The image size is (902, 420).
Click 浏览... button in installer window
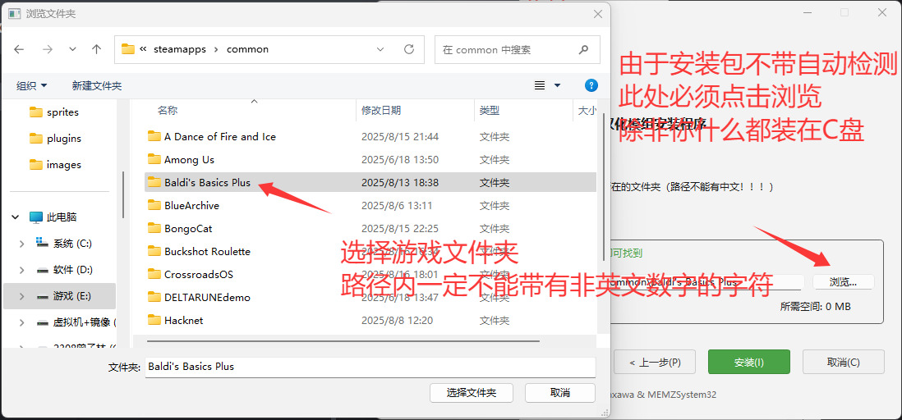point(844,282)
